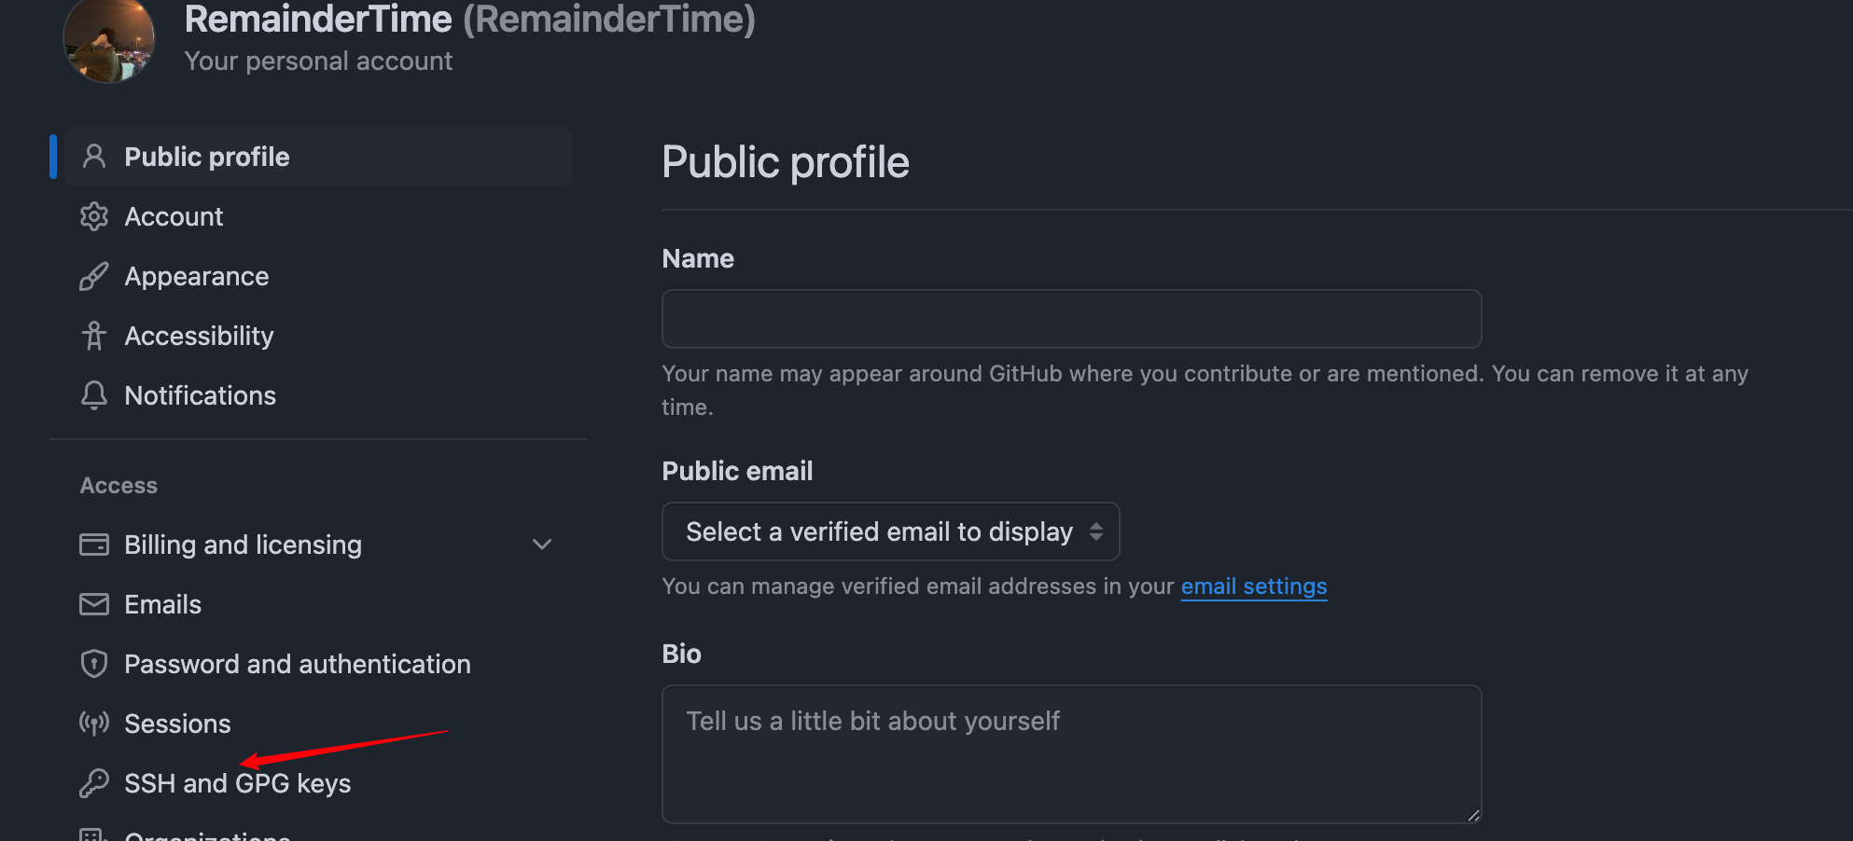Click the broadcast icon beside Sessions
This screenshot has height=841, width=1853.
pos(93,724)
